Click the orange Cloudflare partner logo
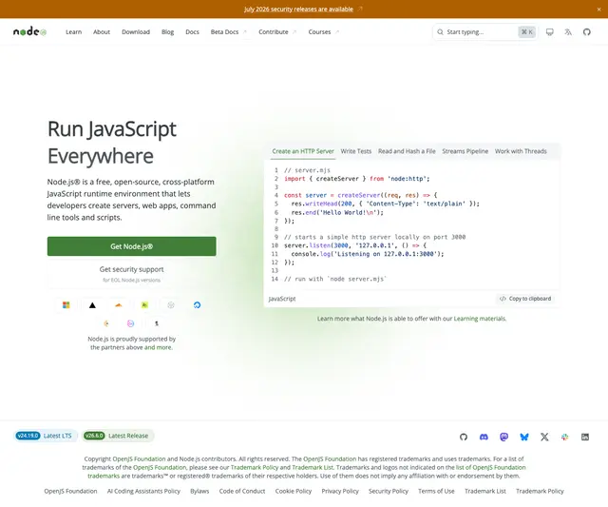 pos(119,305)
